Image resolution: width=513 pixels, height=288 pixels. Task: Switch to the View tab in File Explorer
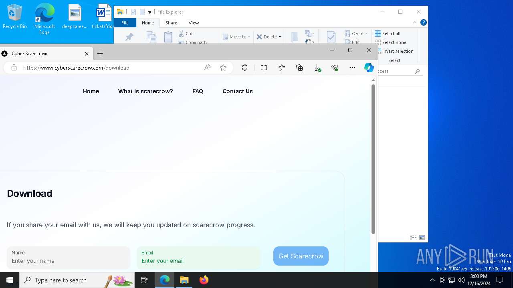click(194, 23)
